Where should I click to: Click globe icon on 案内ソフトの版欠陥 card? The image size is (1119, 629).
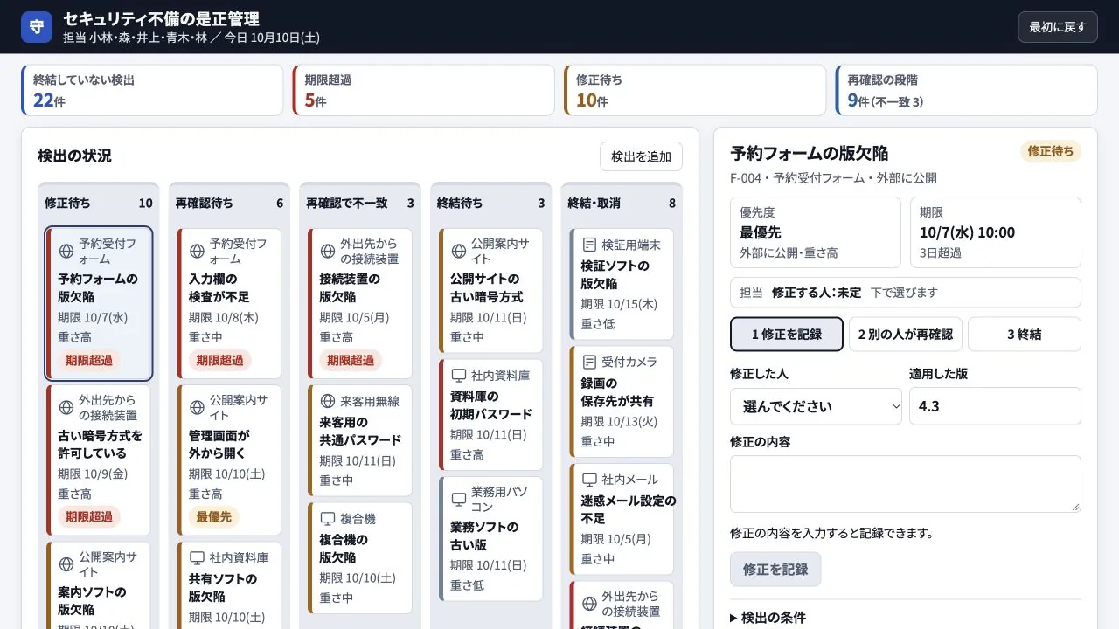click(66, 564)
